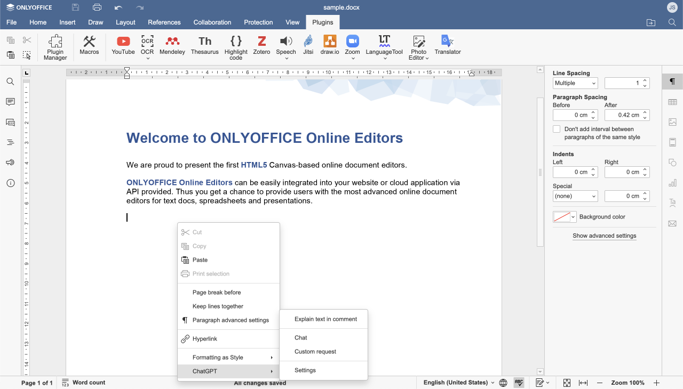Click the Print icon in title bar
This screenshot has height=389, width=683.
click(x=97, y=7)
